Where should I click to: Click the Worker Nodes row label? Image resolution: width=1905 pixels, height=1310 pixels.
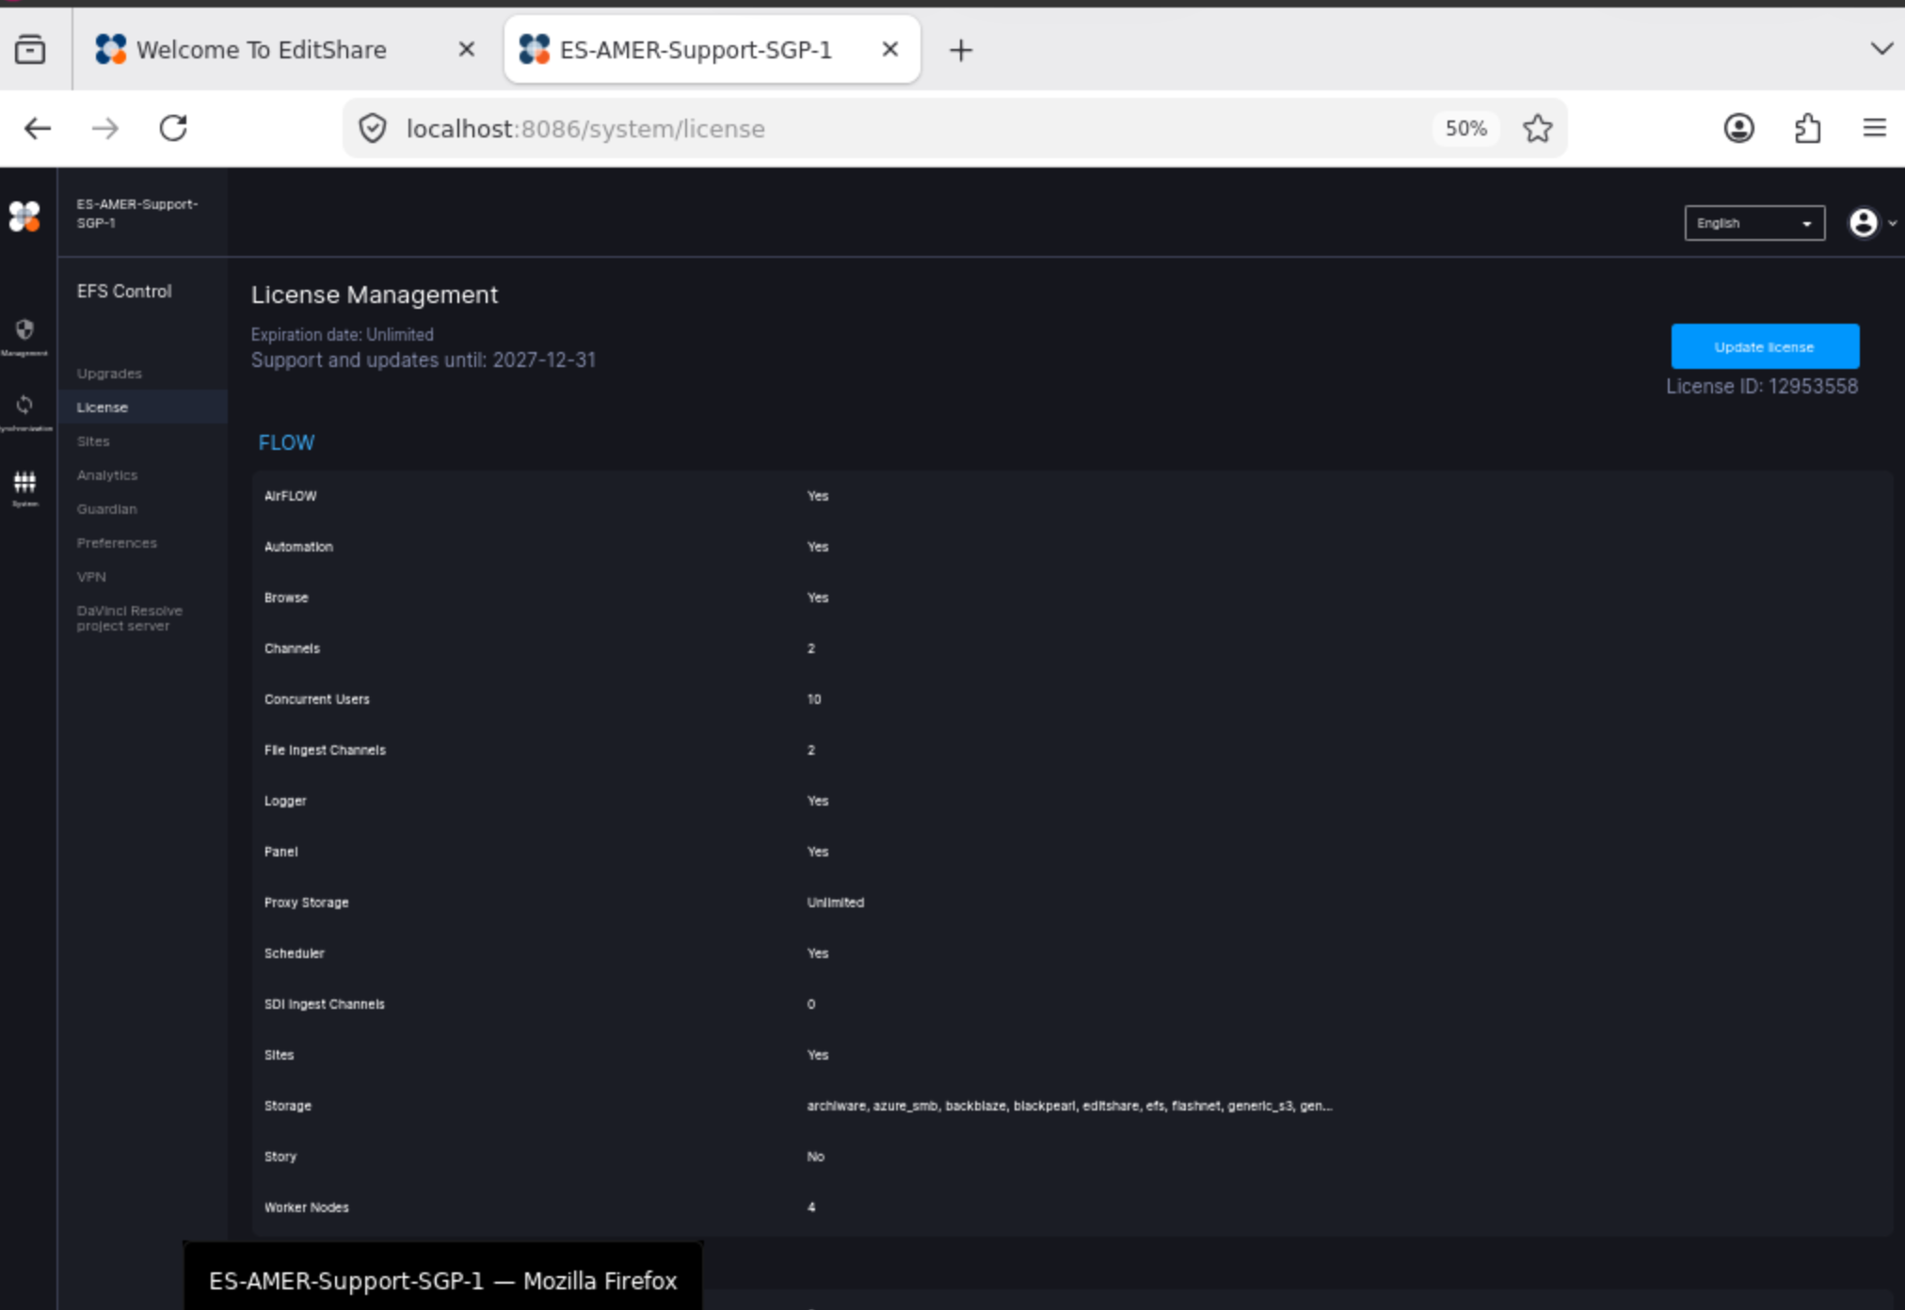pos(306,1207)
